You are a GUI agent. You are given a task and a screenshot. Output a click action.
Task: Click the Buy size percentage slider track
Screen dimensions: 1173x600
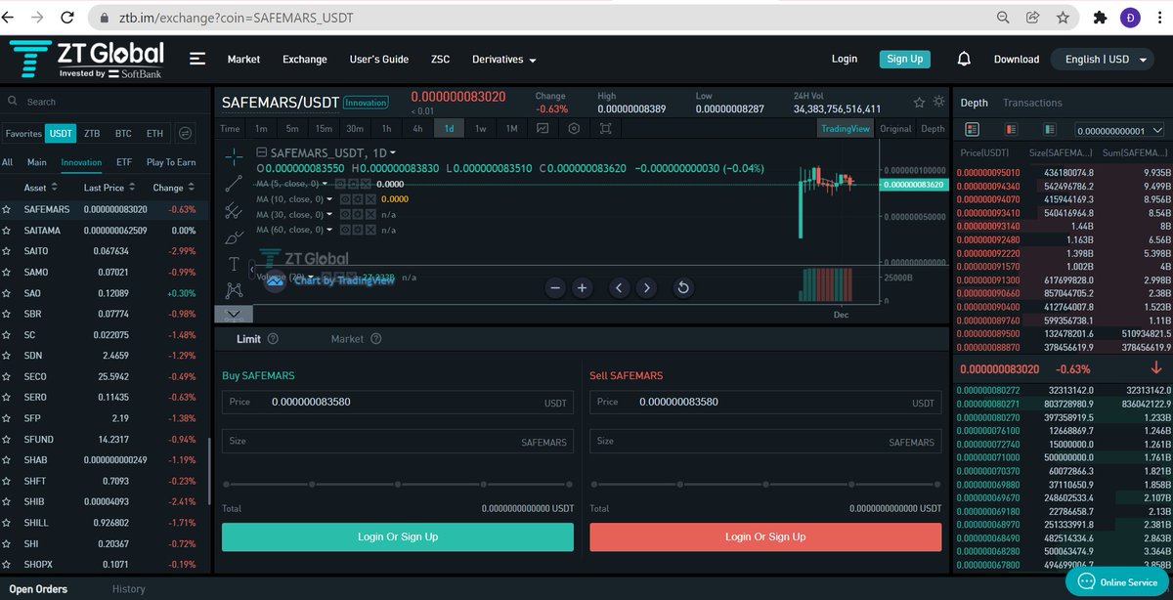point(398,484)
